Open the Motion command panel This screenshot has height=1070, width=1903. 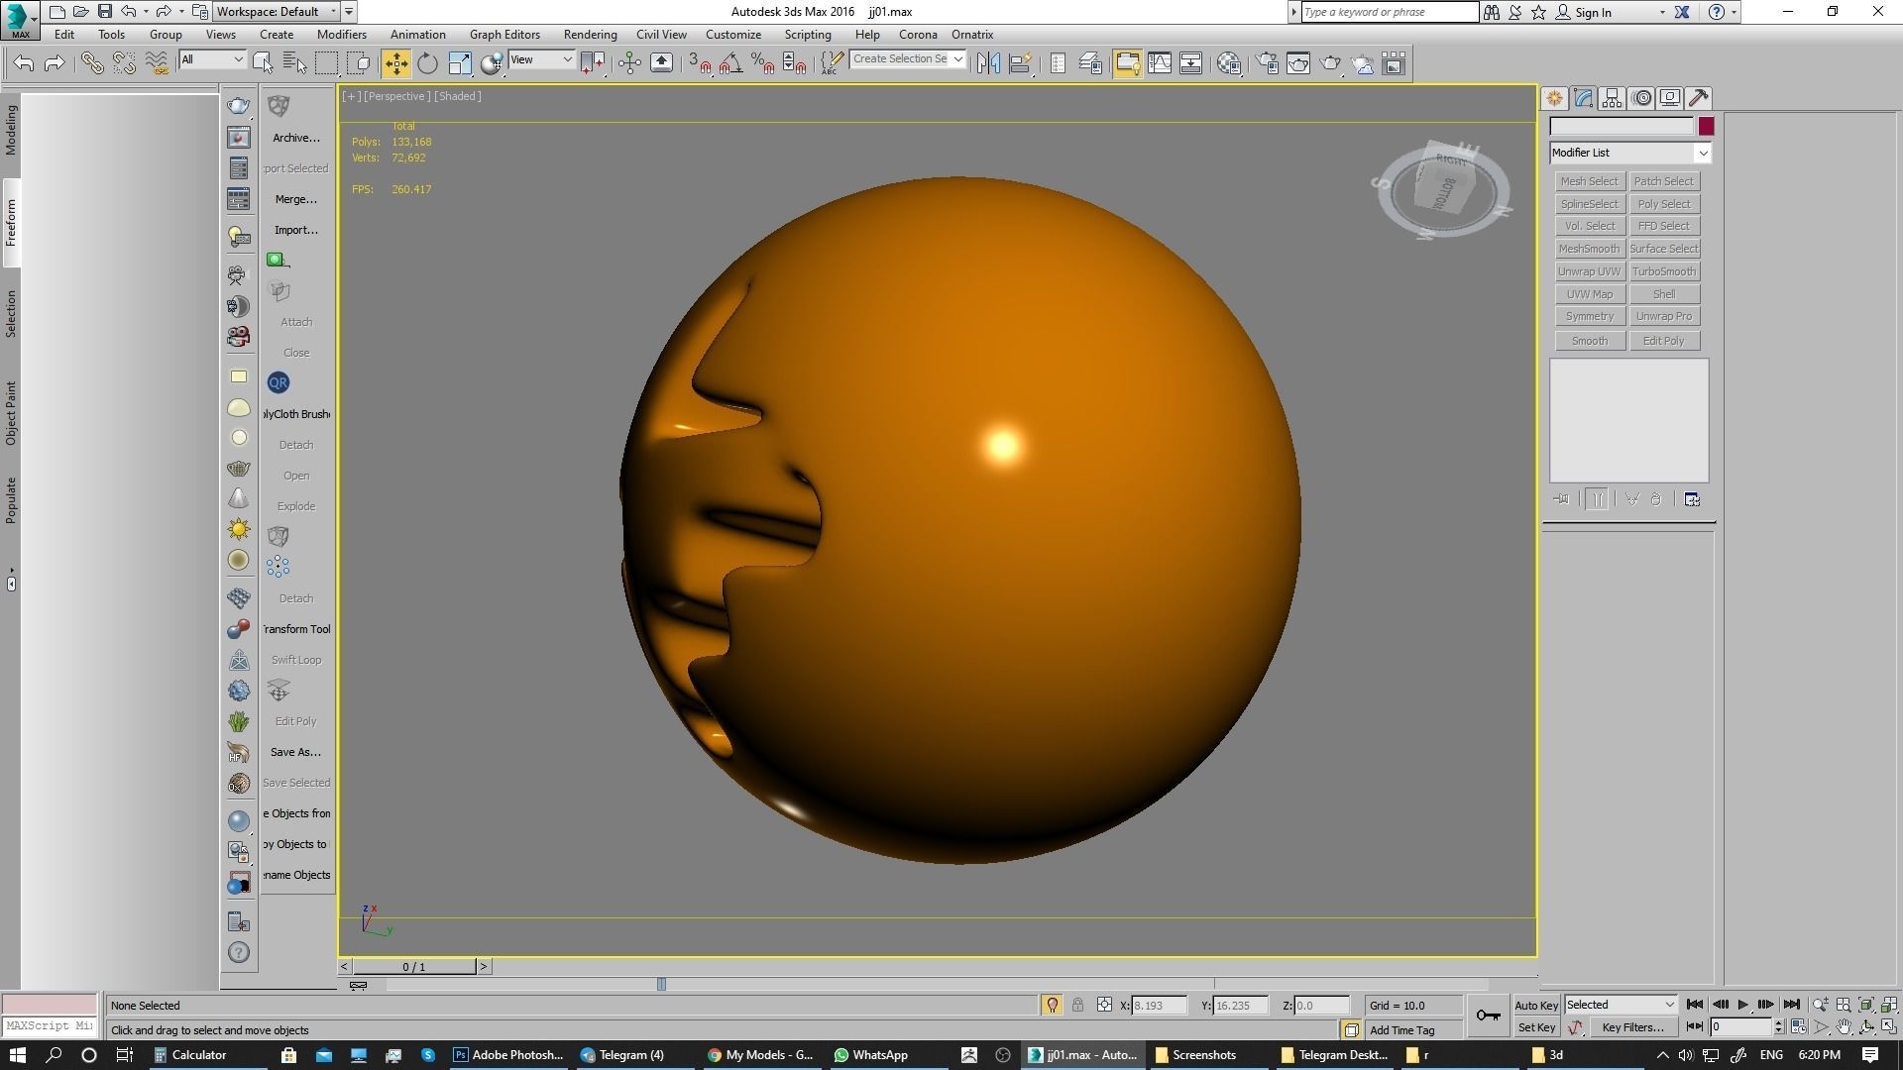[1642, 98]
